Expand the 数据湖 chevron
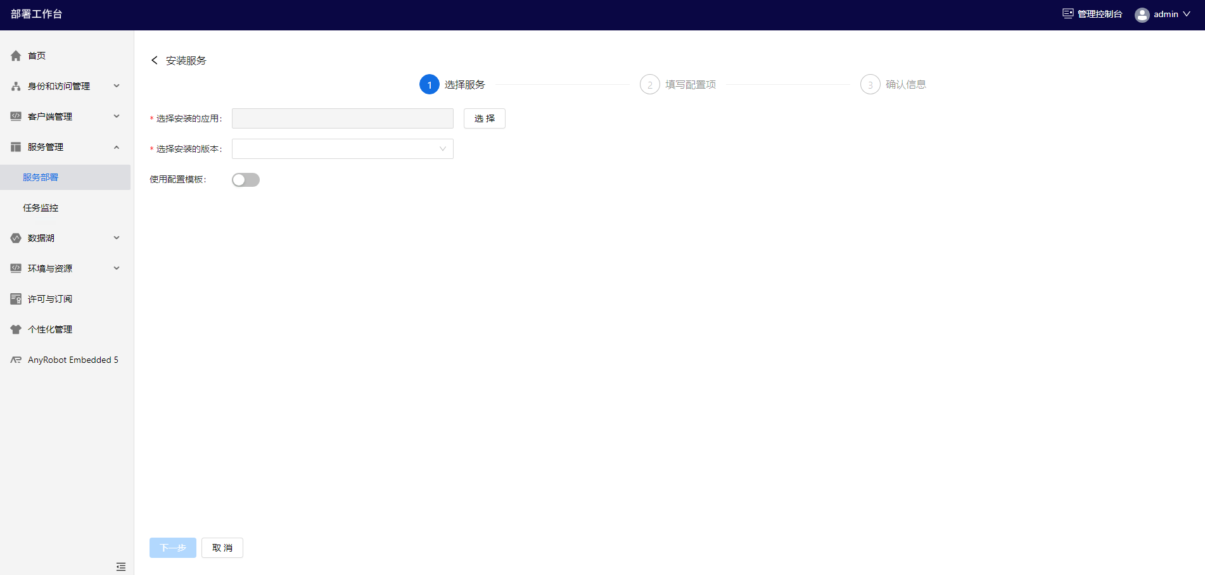 click(x=117, y=237)
